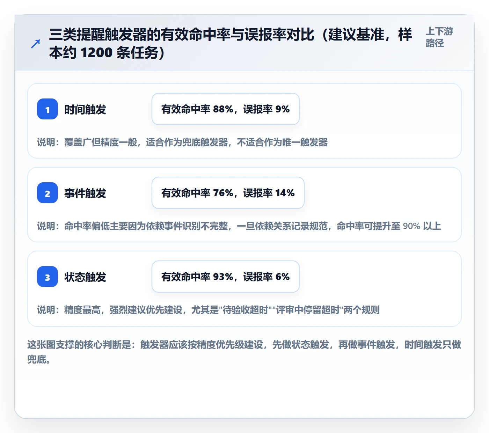Click the number 3 badge beside 状态触发
The width and height of the screenshot is (489, 433).
(48, 277)
